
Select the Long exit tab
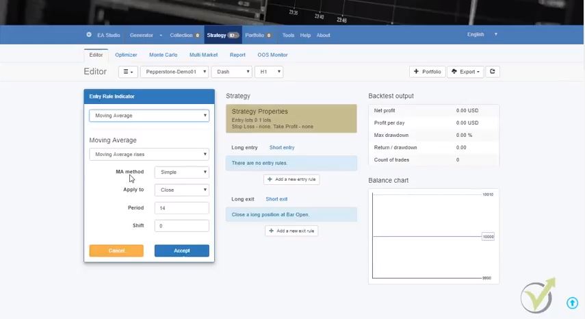coord(242,199)
